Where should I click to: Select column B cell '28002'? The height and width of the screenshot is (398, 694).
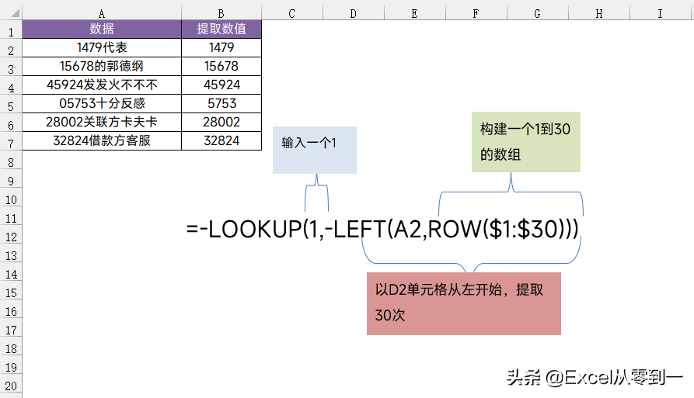coord(221,122)
